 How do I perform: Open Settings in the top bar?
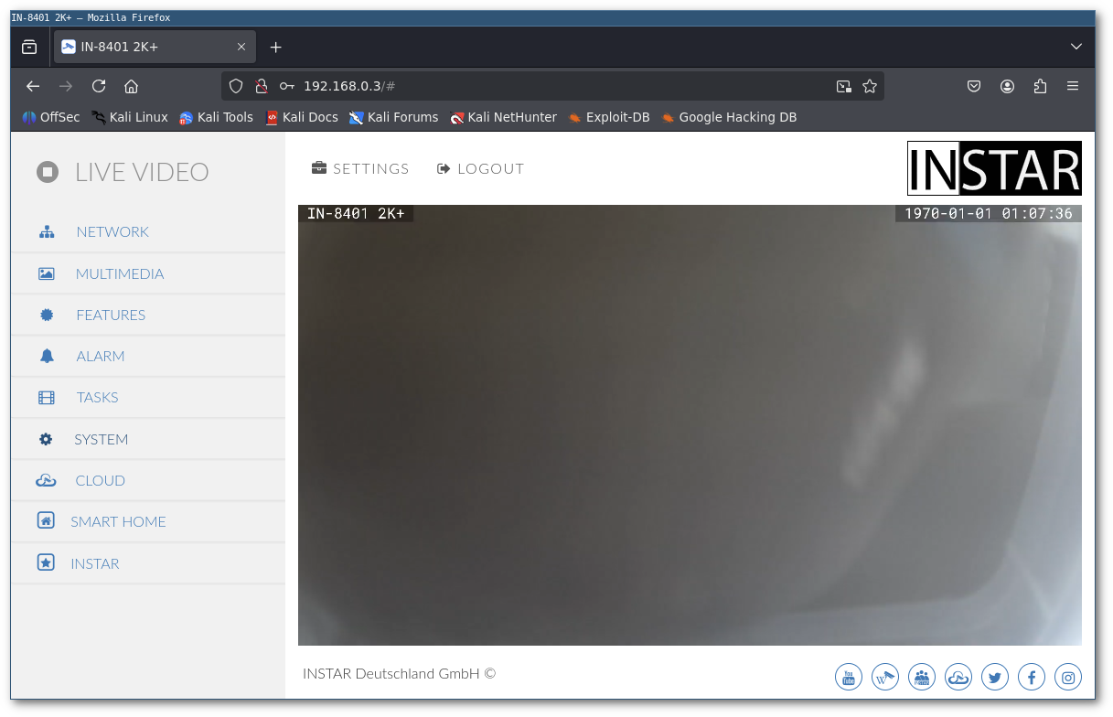360,168
